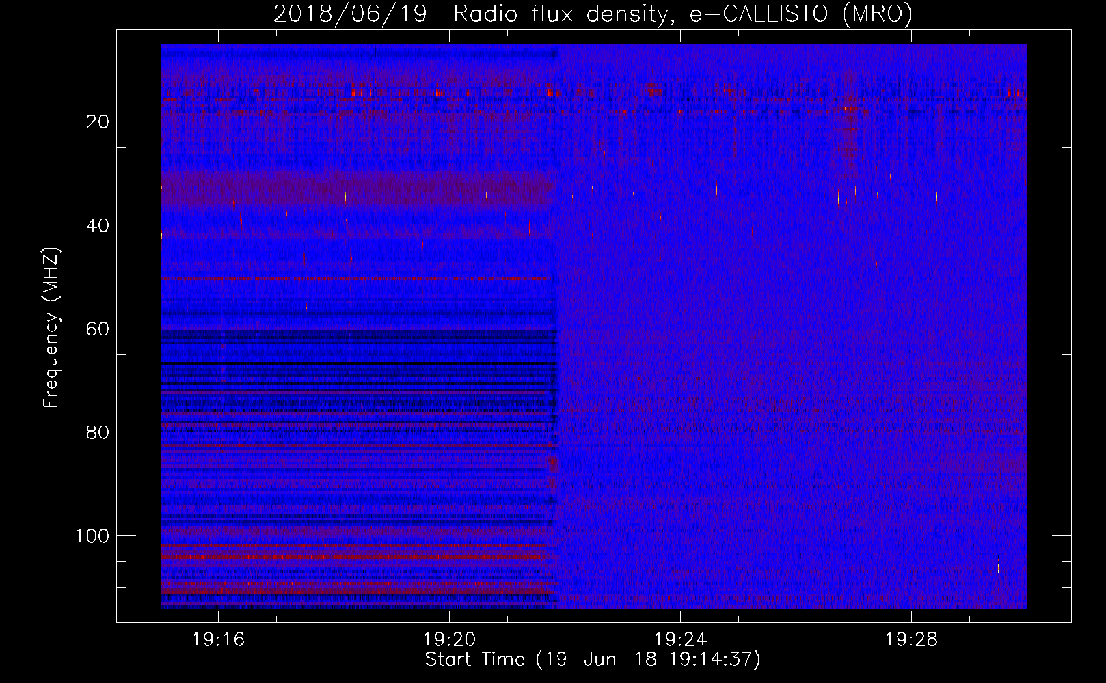
Task: Click the '19:28' time tick label
Action: click(x=911, y=640)
